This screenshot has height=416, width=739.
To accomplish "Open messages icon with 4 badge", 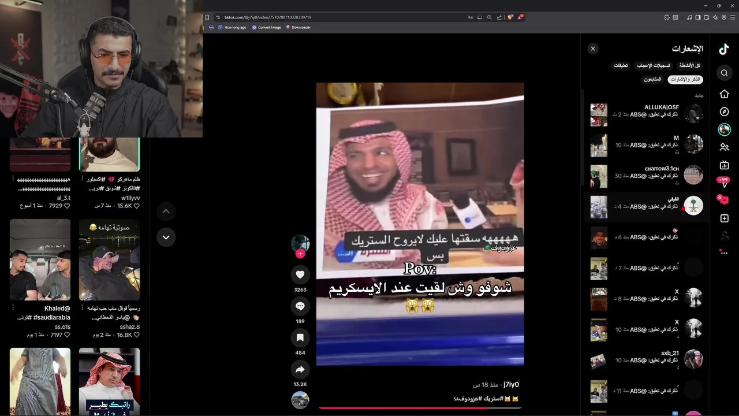I will click(x=723, y=200).
